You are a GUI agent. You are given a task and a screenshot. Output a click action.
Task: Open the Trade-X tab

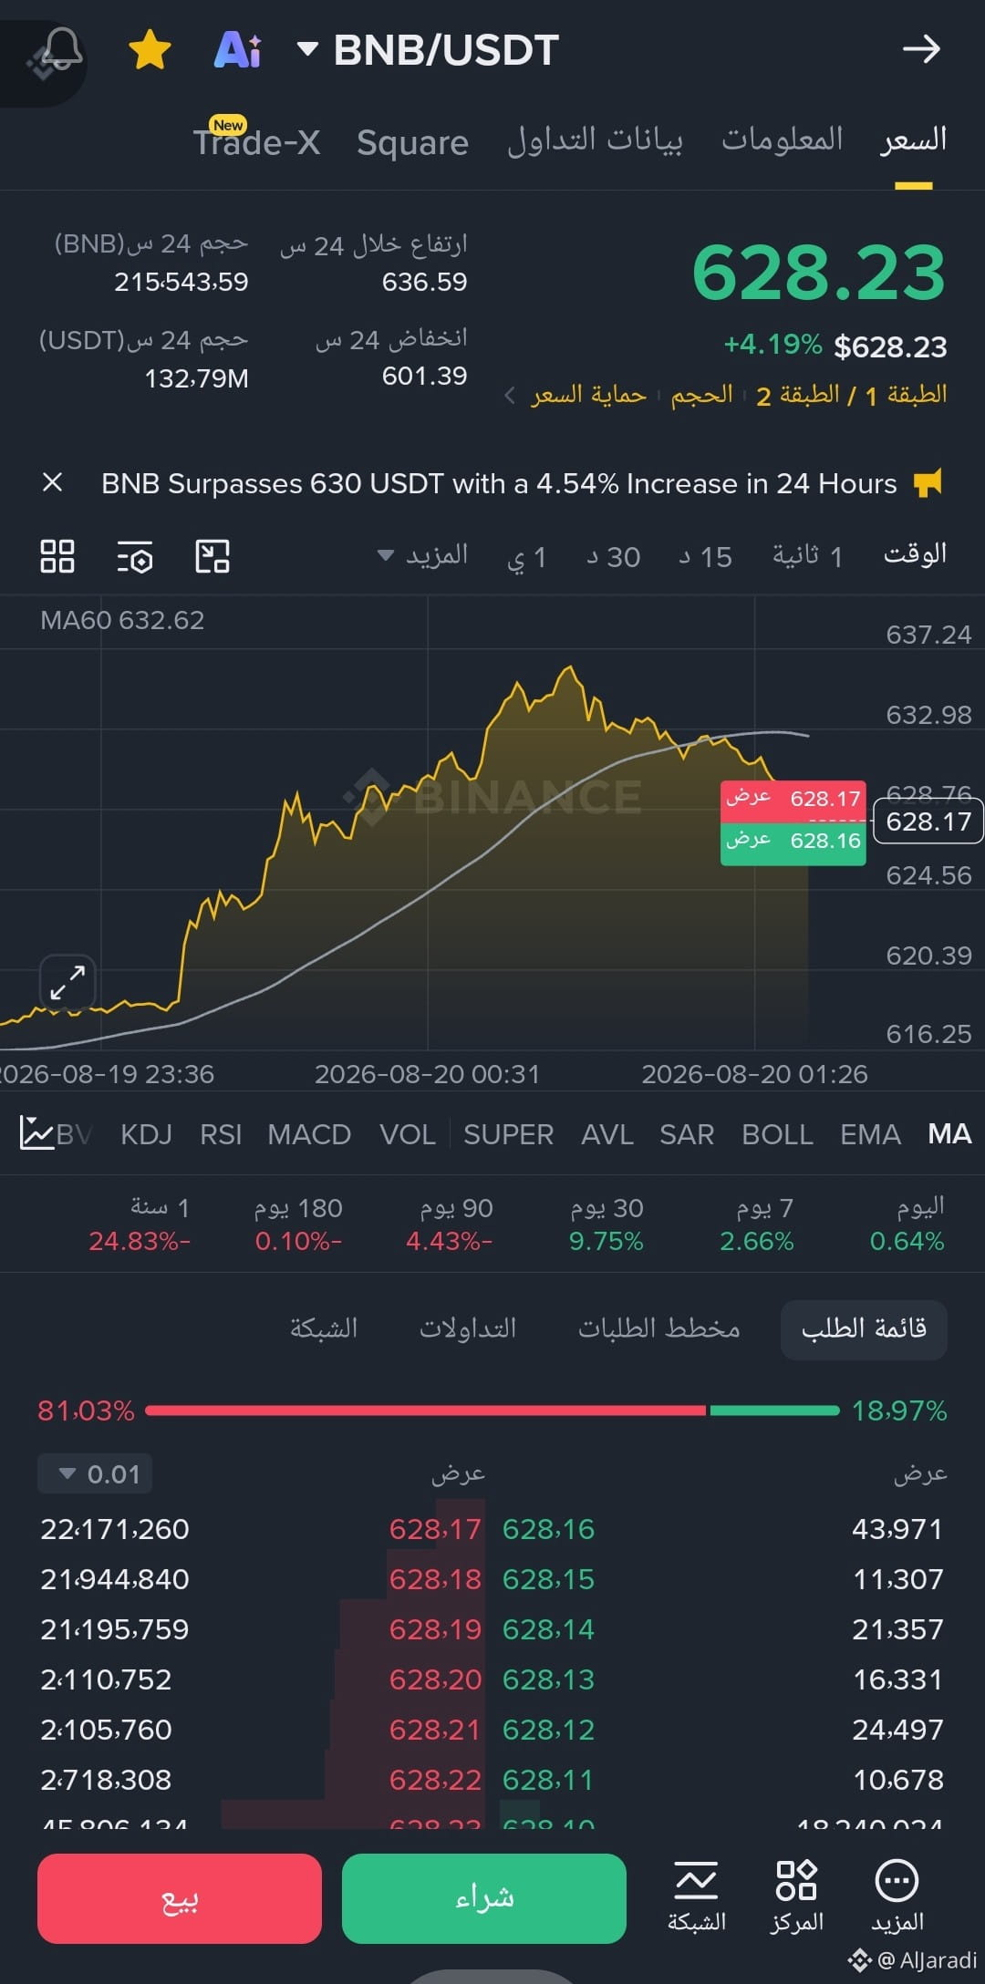pyautogui.click(x=256, y=141)
